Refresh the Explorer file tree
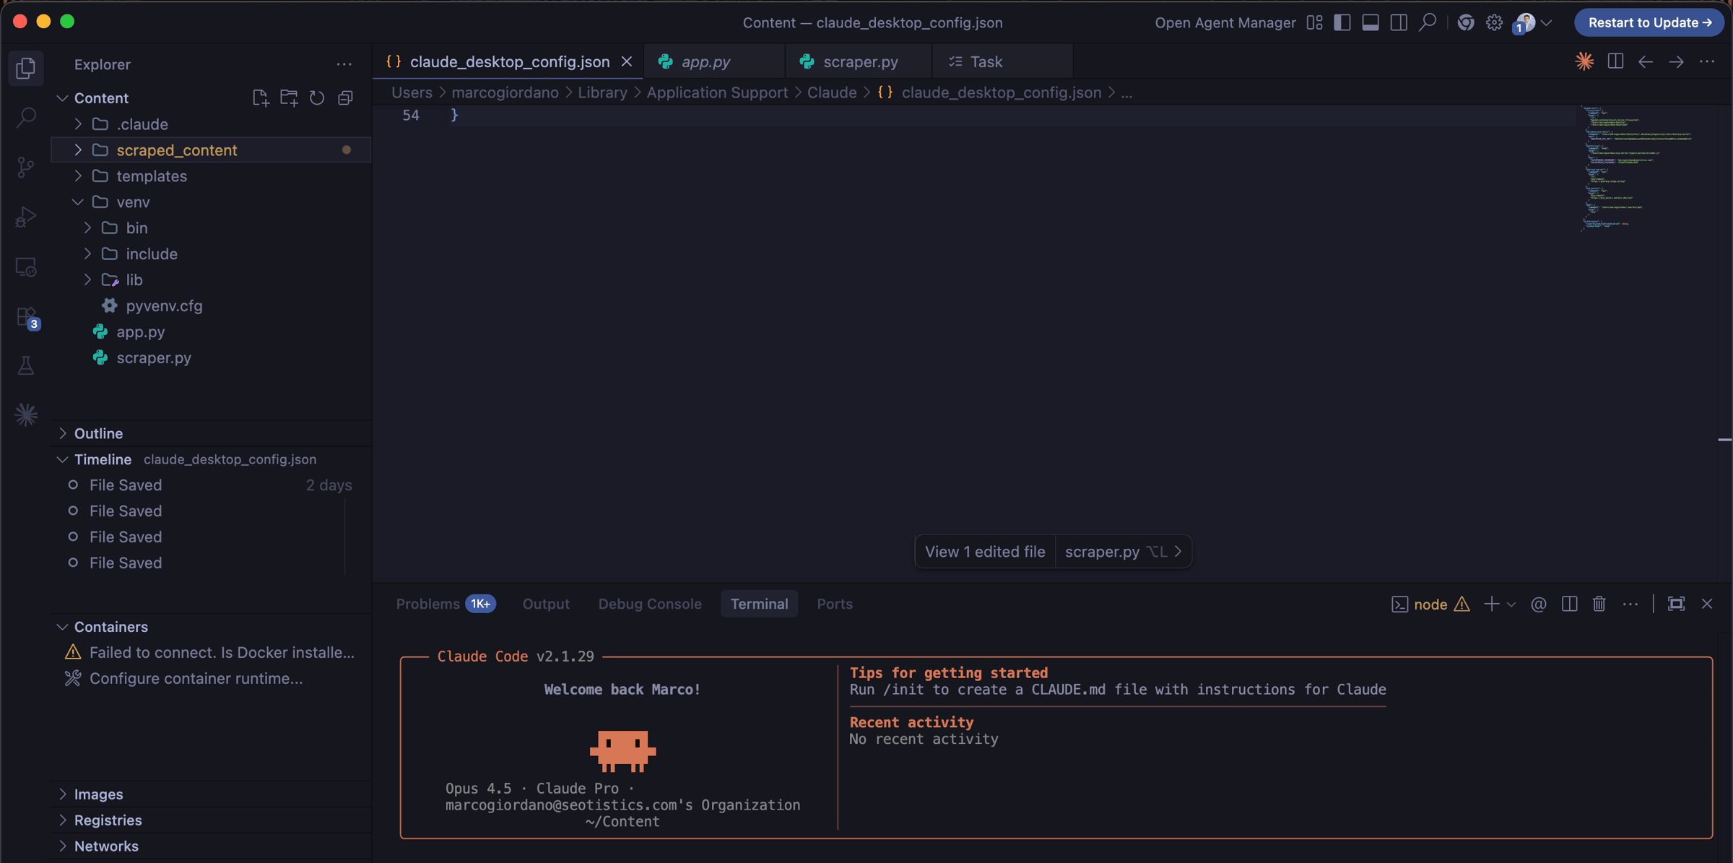Screen dimensions: 1733x863 [317, 97]
